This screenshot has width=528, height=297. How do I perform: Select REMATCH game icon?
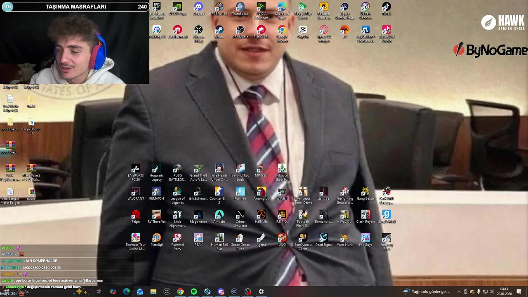pos(157,194)
